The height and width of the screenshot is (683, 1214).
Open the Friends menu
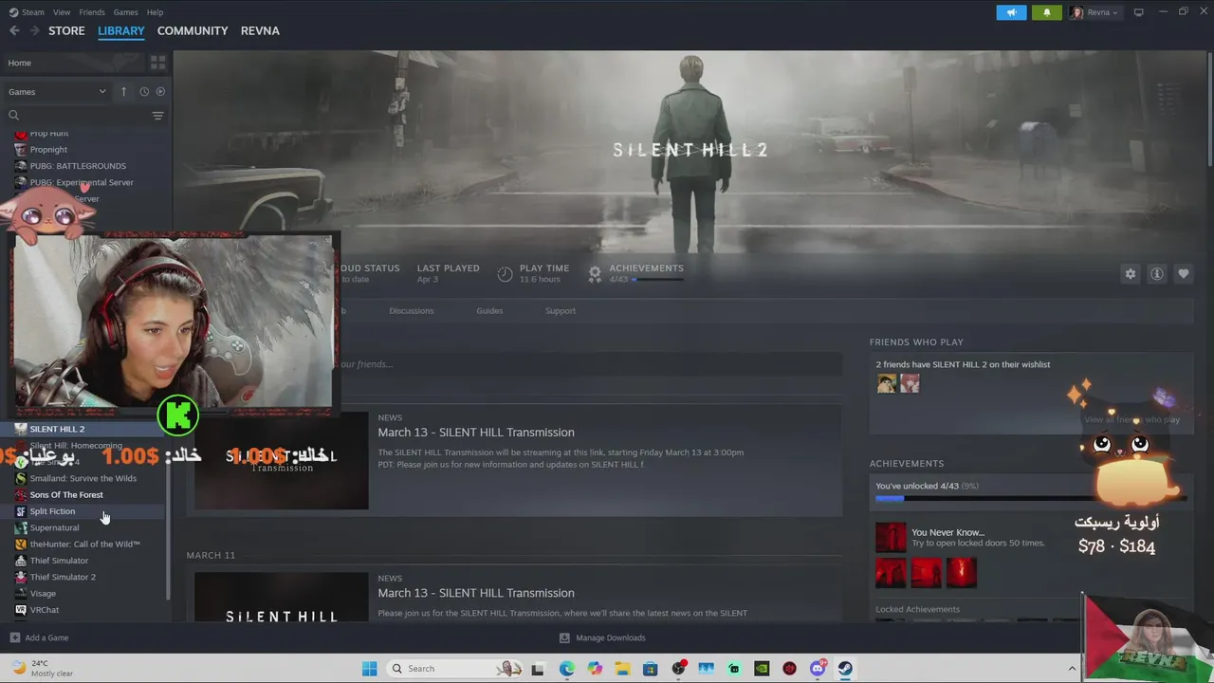coord(92,12)
